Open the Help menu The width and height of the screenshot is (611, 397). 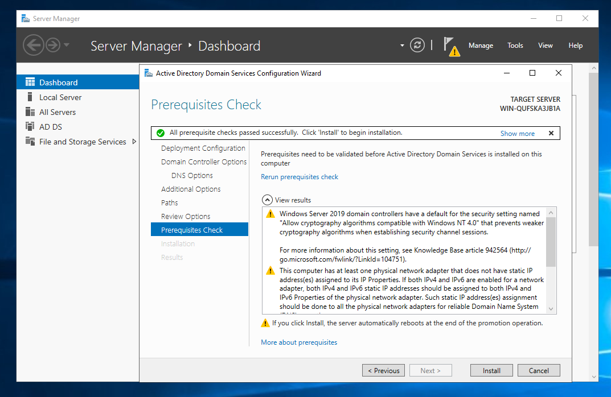pos(575,46)
